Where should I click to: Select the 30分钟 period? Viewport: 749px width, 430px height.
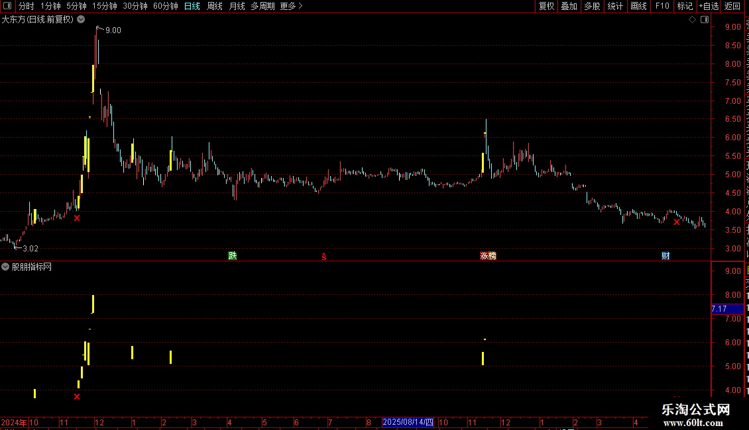[x=135, y=6]
